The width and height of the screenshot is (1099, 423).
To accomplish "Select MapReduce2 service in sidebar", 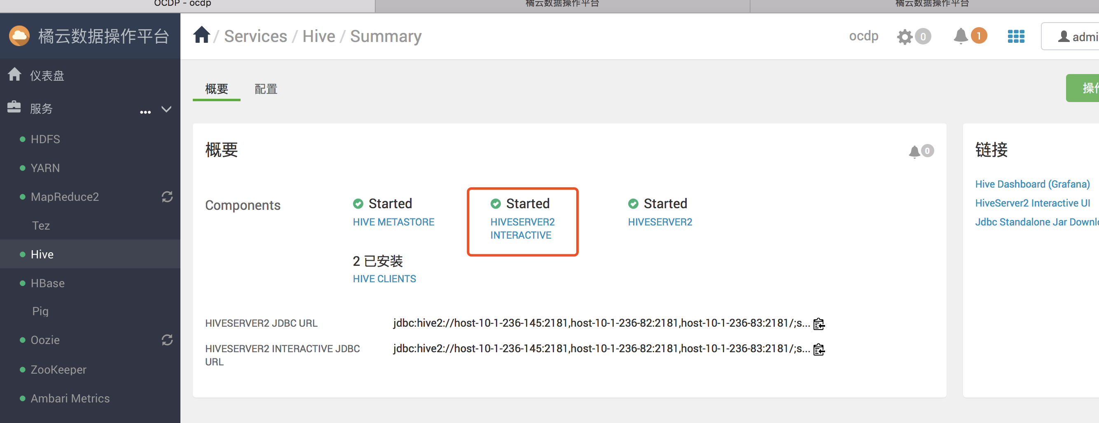I will pos(64,197).
